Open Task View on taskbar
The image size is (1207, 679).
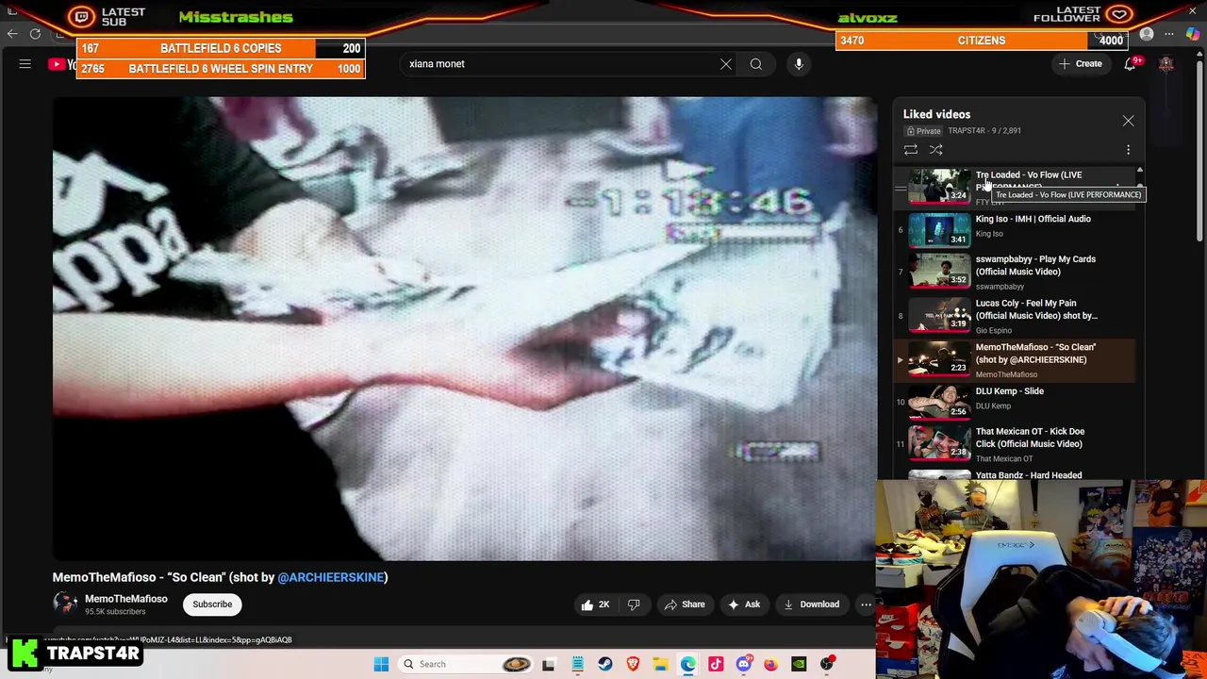click(549, 664)
